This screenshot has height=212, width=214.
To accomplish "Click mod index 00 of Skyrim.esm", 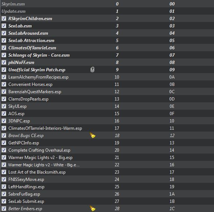I will [172, 4].
